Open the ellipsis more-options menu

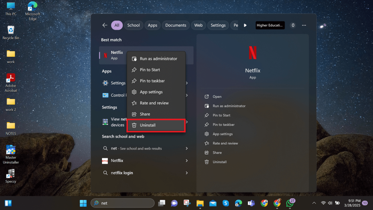[x=304, y=25]
